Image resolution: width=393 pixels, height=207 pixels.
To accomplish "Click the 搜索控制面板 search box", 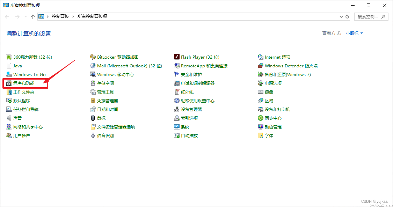I will [x=371, y=16].
